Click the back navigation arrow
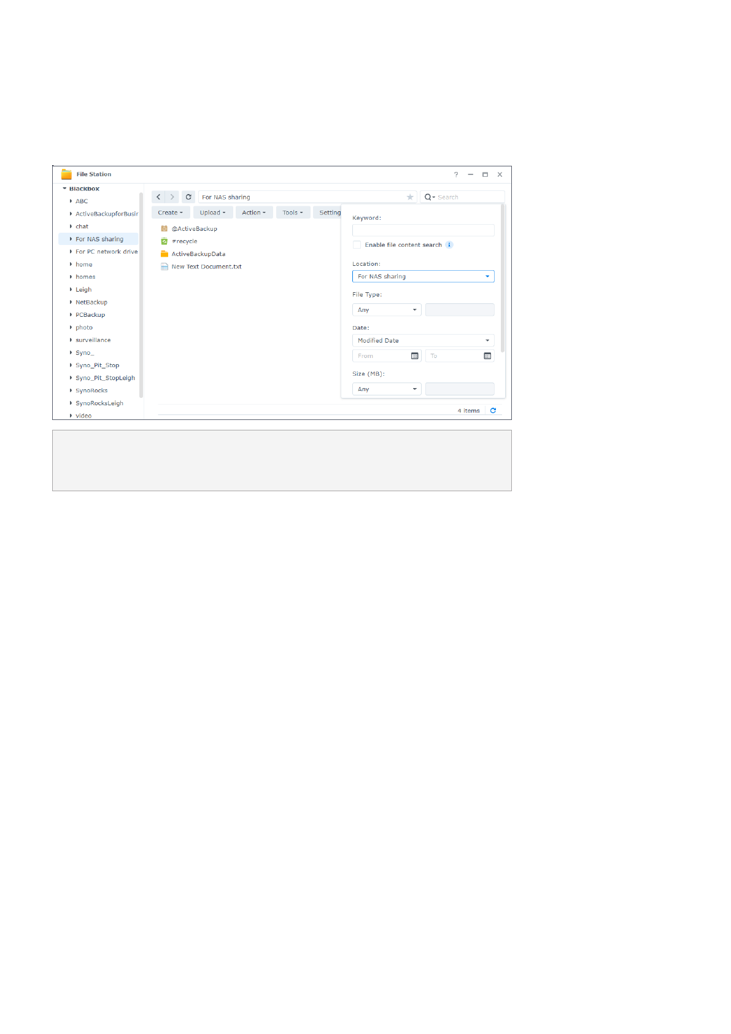The width and height of the screenshot is (731, 1034). tap(158, 197)
